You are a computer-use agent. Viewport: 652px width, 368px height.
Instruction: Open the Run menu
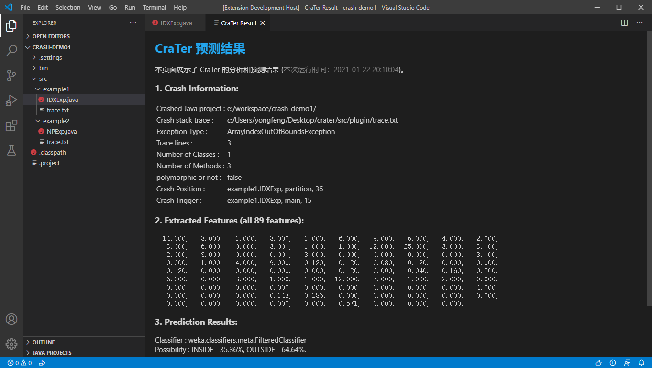[x=130, y=7]
